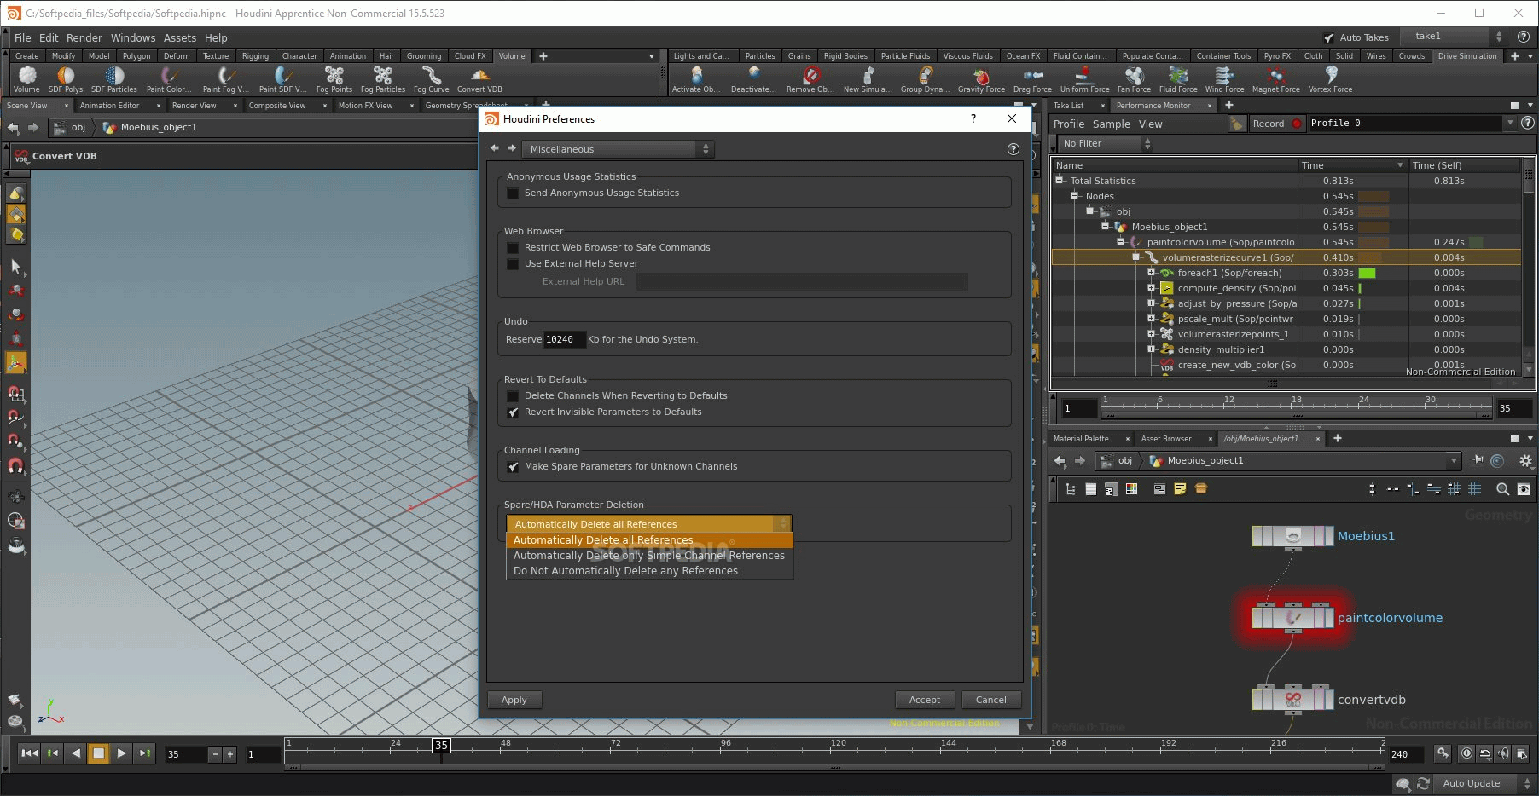Uncheck Make Spare Parameters for Unknown Channels
Viewport: 1539px width, 796px height.
(x=513, y=467)
